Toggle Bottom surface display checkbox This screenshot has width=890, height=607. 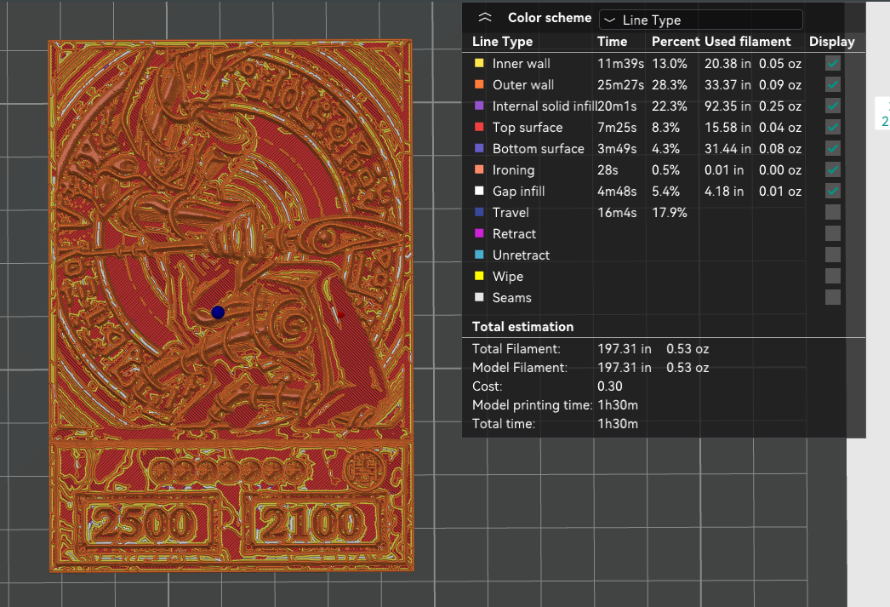point(833,148)
